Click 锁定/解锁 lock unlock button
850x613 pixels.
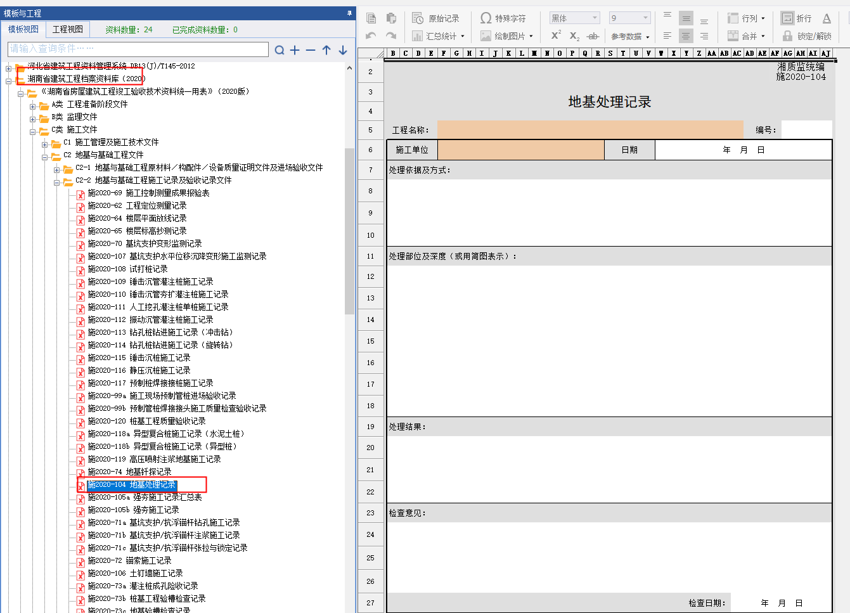807,36
